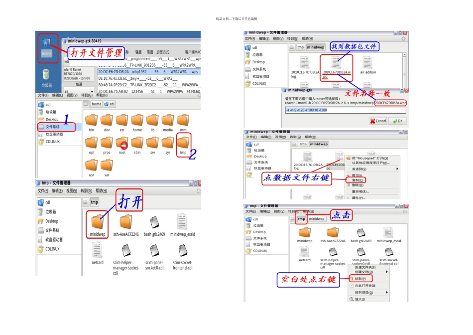
Task: Open the sbin folder
Action: coord(137,145)
